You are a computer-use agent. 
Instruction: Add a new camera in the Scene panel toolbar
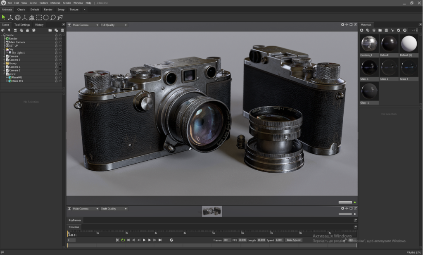click(15, 30)
